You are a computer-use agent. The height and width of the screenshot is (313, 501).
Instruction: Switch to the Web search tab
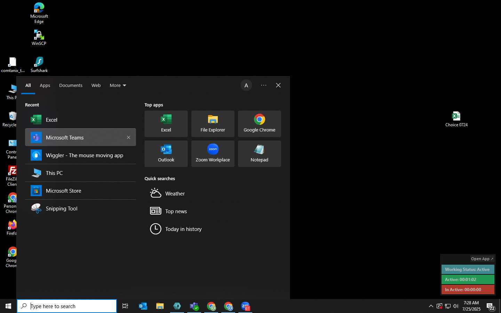96,86
